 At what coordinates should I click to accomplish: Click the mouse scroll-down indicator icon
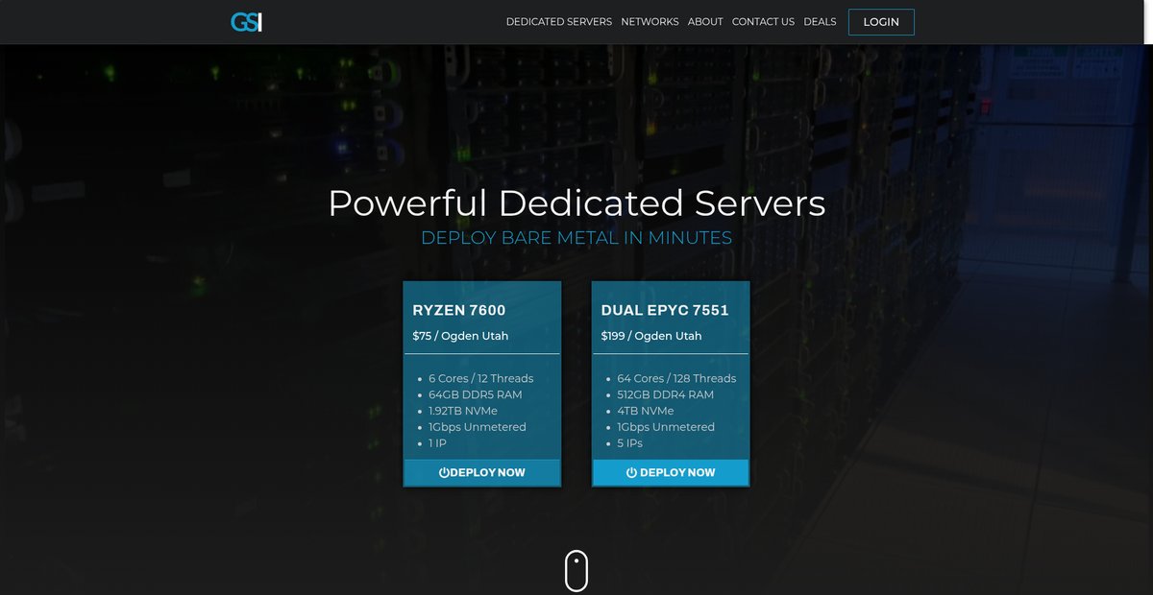pyautogui.click(x=576, y=571)
